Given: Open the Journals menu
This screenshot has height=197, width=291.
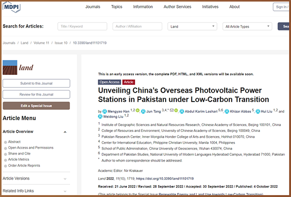Looking at the screenshot, I should (x=93, y=7).
